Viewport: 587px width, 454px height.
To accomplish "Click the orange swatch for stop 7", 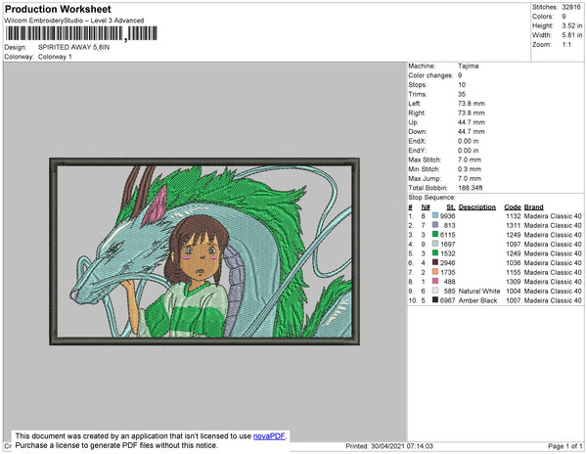I will (x=435, y=272).
